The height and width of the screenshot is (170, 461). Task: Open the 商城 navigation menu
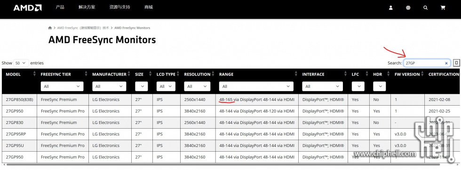pos(149,8)
